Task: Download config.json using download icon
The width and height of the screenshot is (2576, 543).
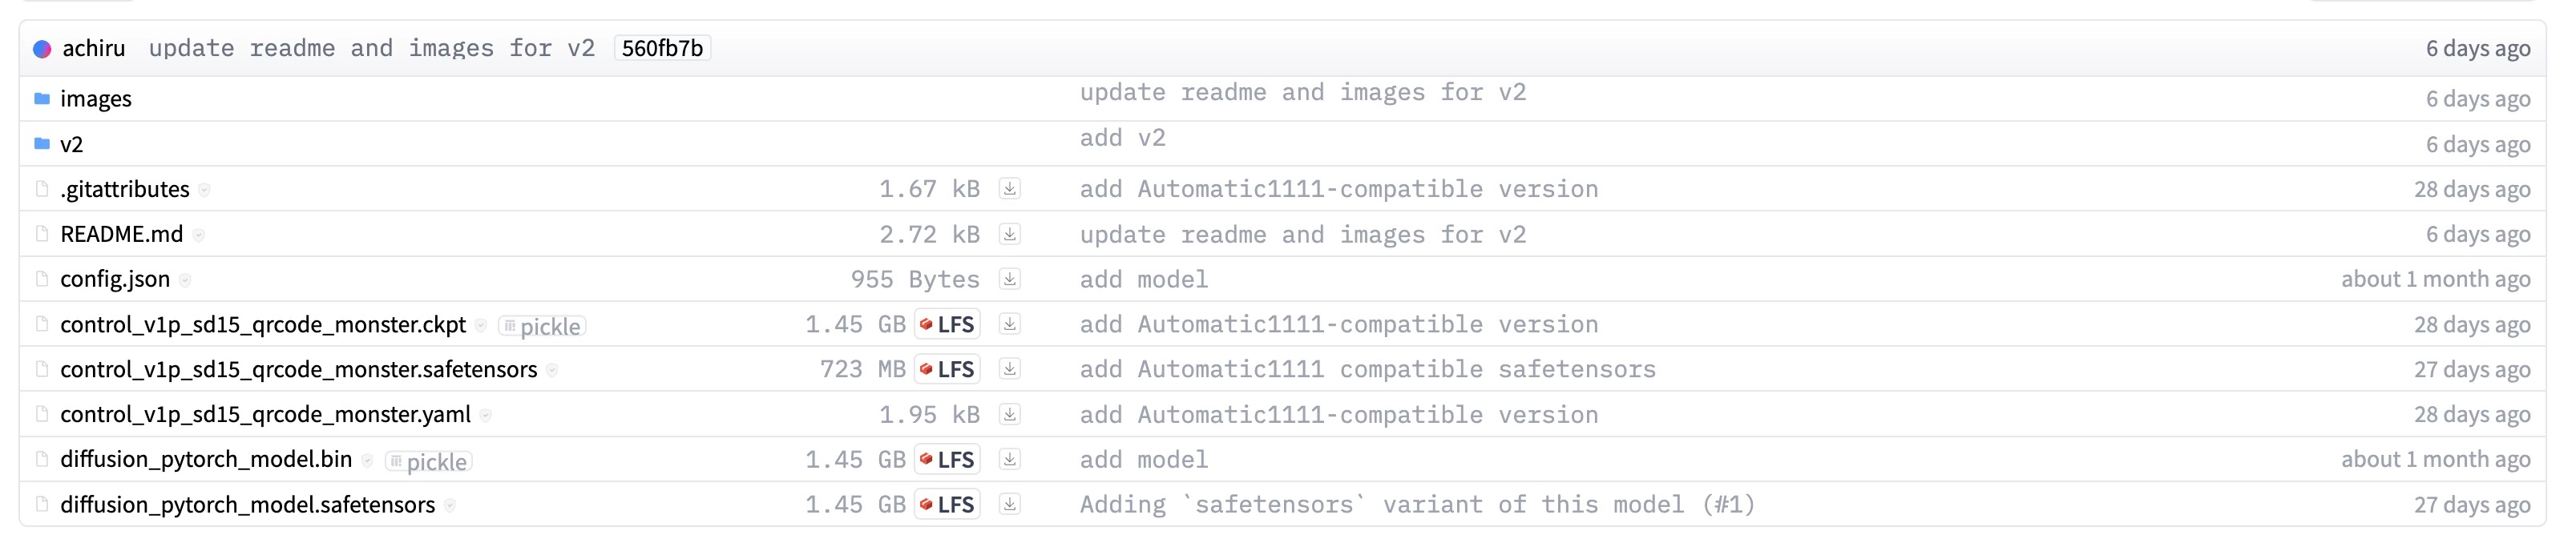Action: 1009,279
